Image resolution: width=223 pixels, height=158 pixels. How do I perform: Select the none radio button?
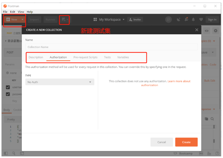tap(7, 73)
